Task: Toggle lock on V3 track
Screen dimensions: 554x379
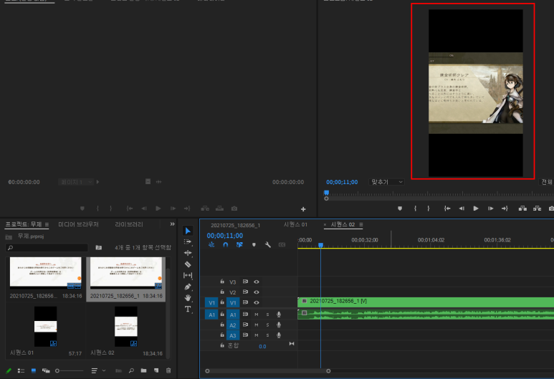Action: tap(222, 282)
